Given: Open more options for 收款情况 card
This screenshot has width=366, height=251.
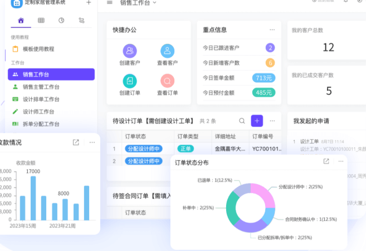Looking at the screenshot, I should (x=92, y=142).
